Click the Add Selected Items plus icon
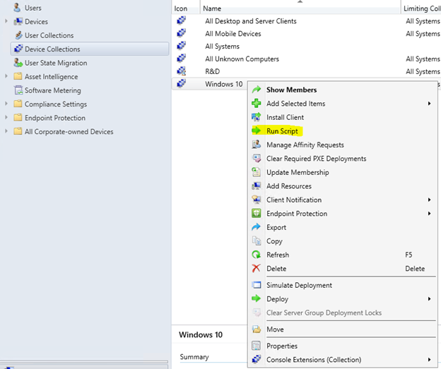The image size is (441, 369). (x=257, y=103)
